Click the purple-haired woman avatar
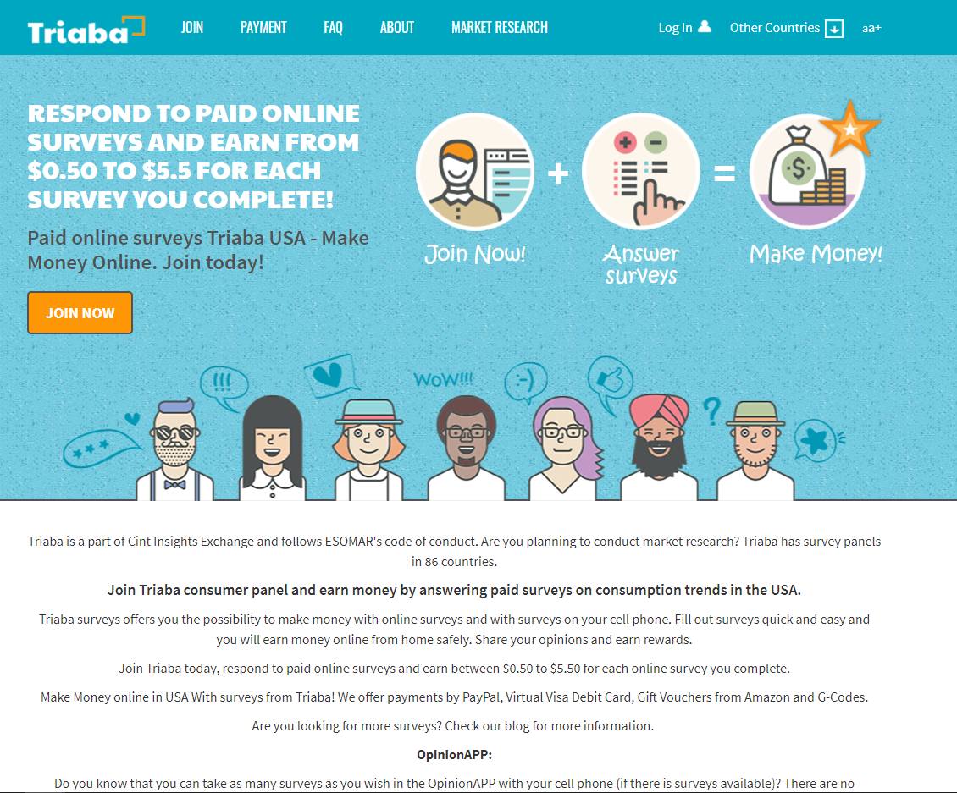957x793 pixels. point(564,449)
